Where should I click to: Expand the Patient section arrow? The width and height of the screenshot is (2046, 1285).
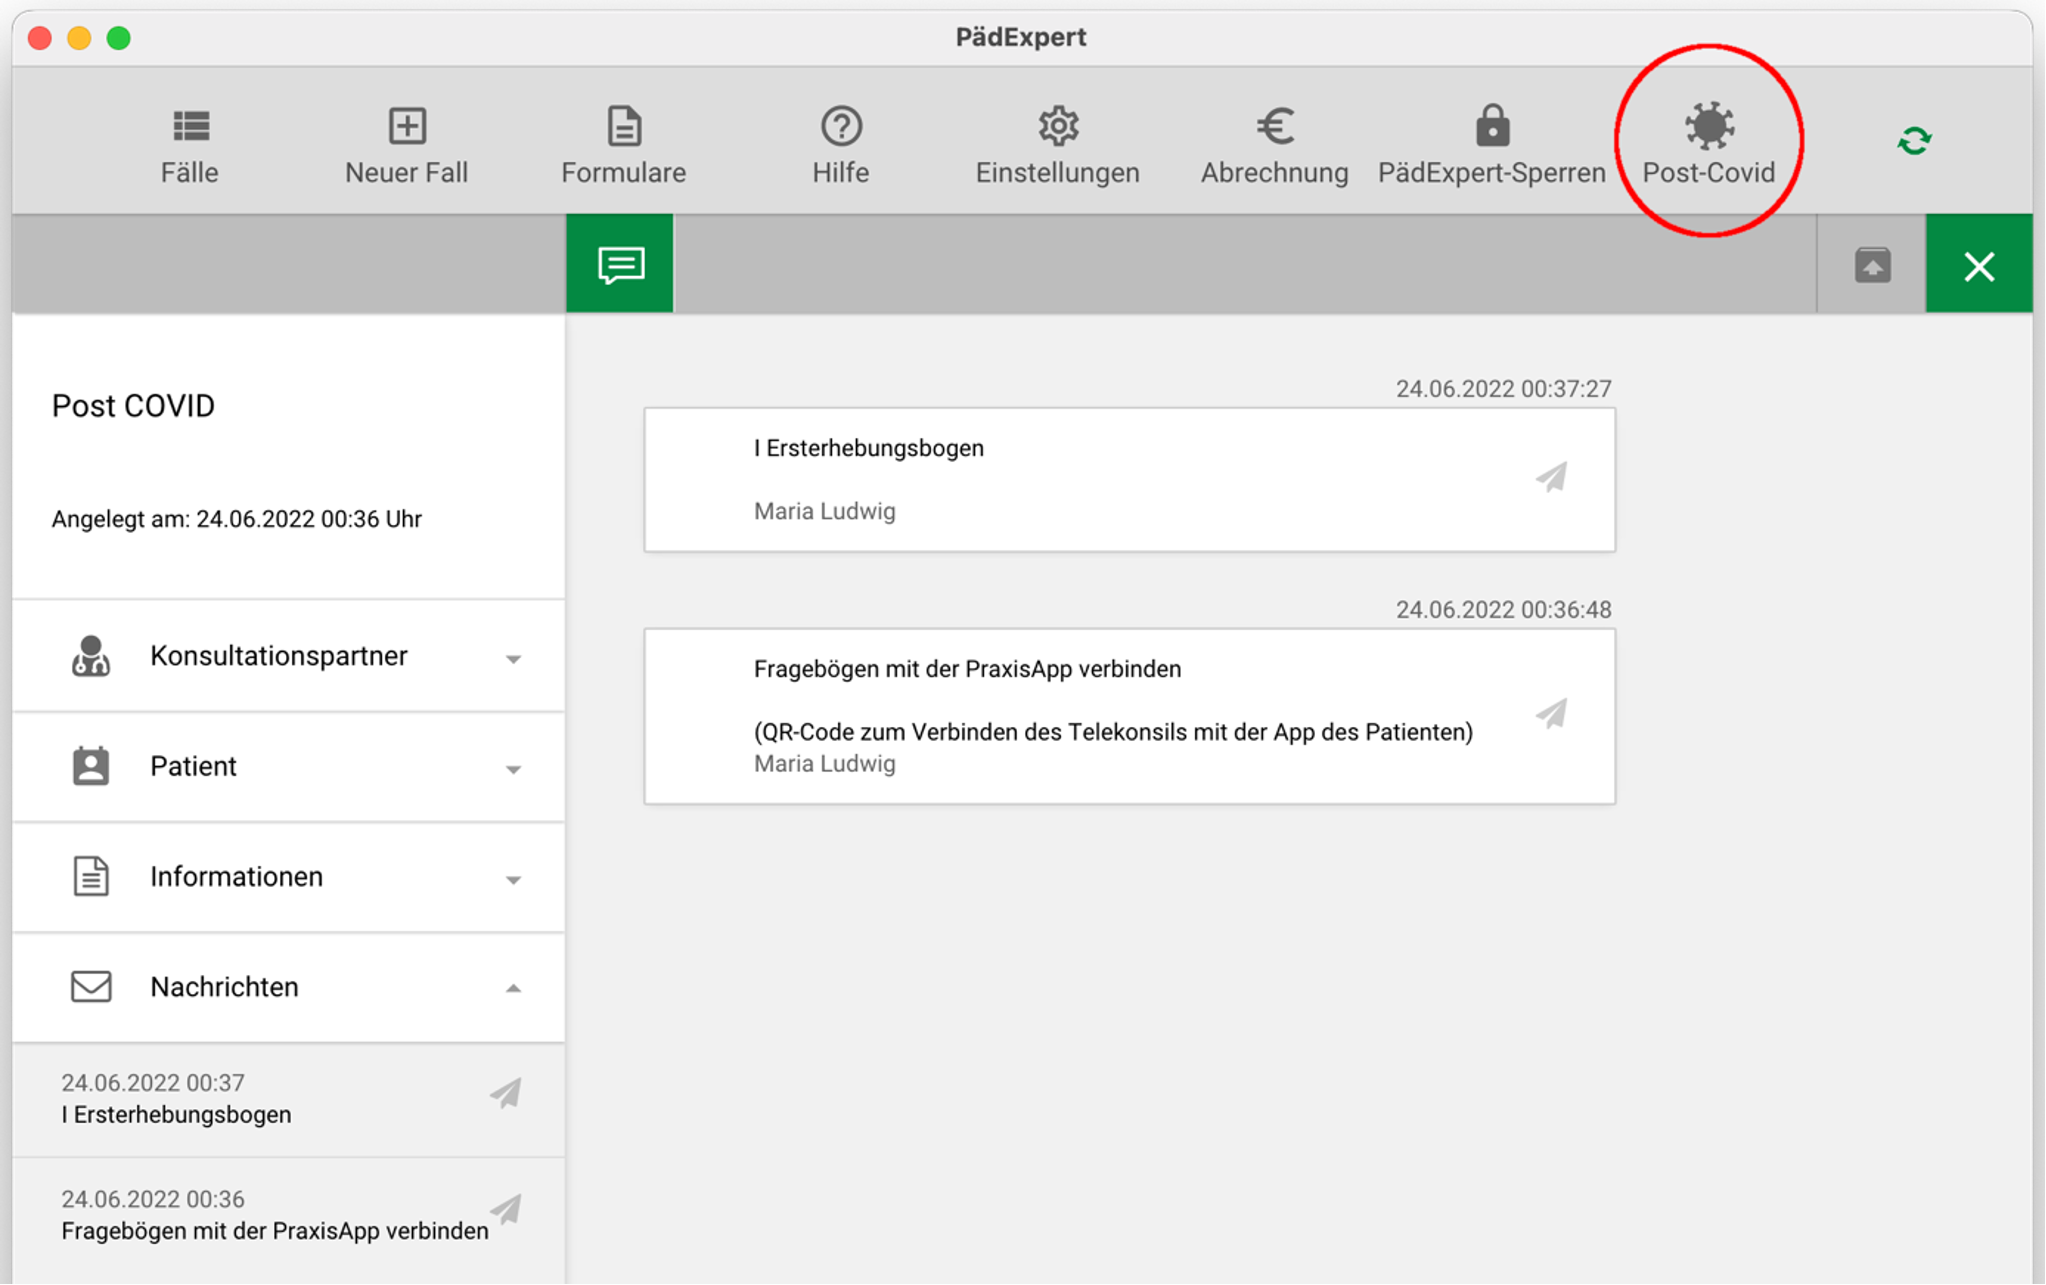[x=513, y=769]
